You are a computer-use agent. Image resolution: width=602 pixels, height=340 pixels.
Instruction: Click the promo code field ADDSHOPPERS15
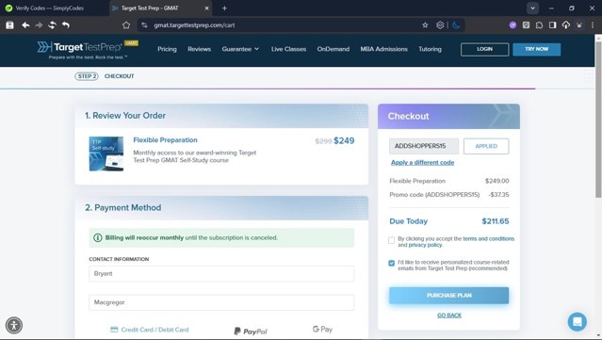click(424, 146)
